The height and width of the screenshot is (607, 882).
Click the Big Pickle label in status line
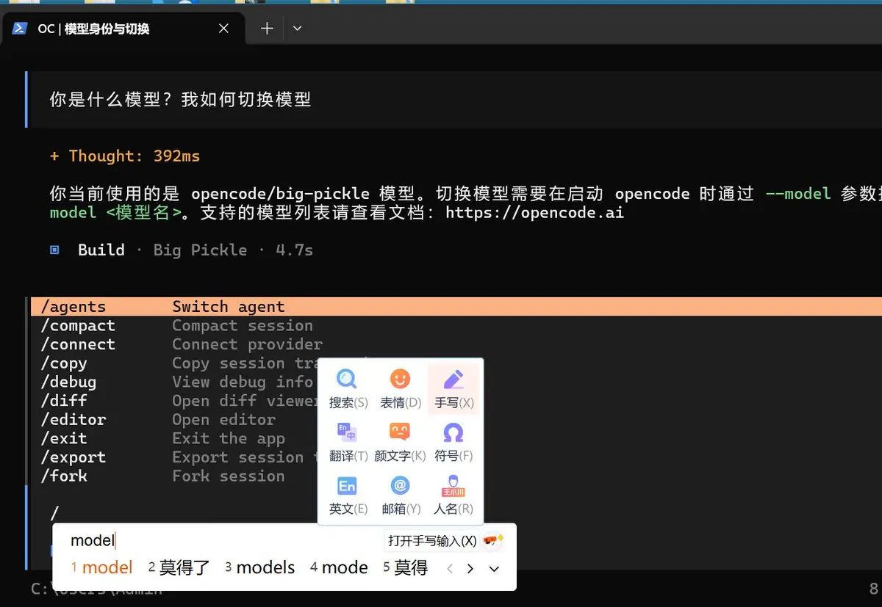click(200, 250)
